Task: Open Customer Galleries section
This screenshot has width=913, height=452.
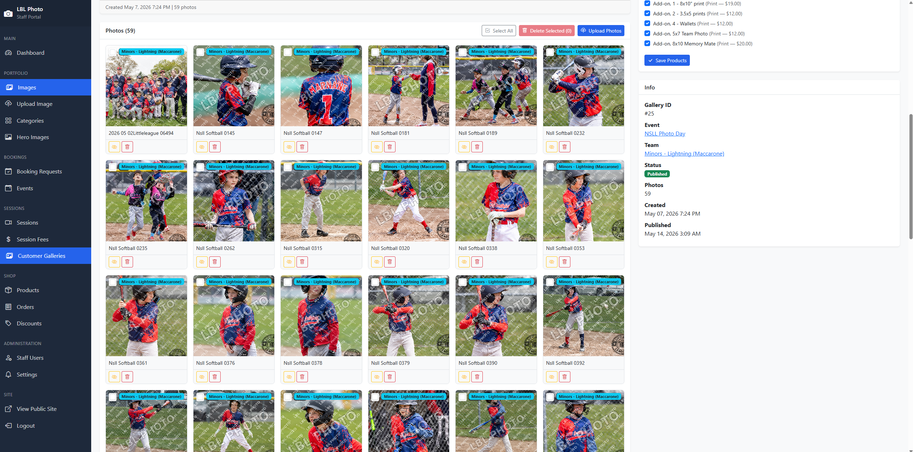Action: click(45, 256)
